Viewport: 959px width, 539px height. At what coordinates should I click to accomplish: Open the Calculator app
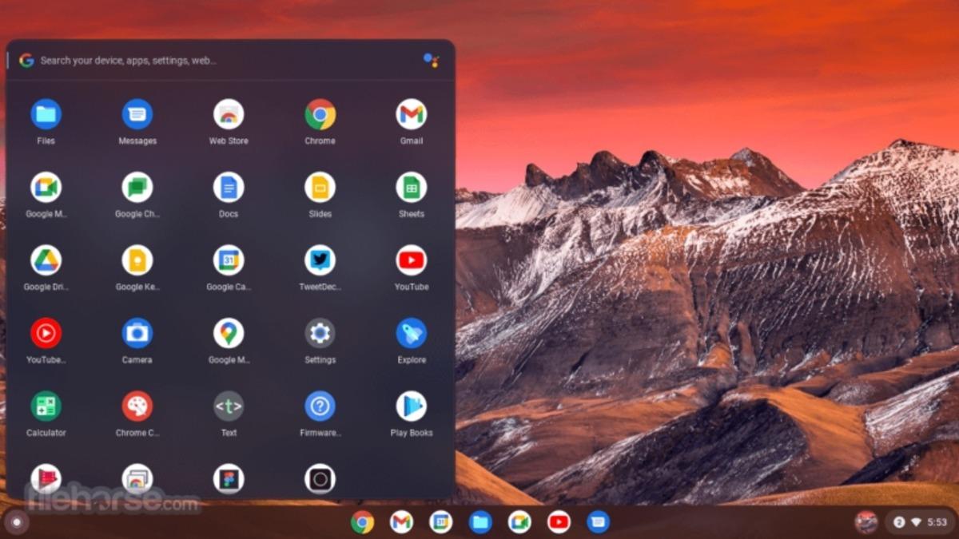(x=46, y=406)
